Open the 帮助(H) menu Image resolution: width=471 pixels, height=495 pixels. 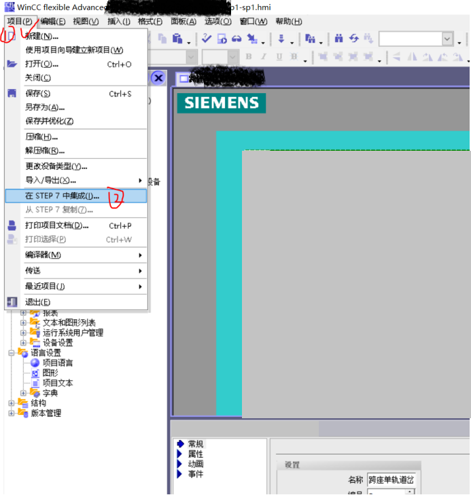coord(289,22)
